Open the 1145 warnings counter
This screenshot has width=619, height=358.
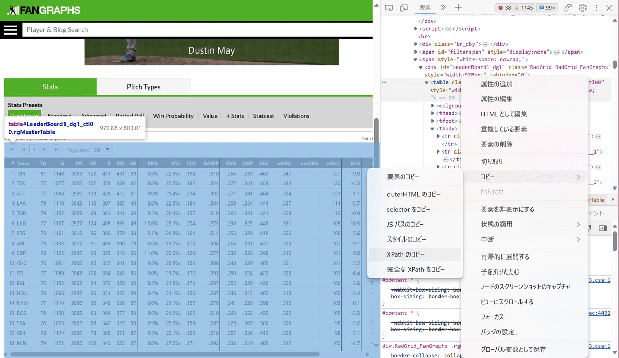(x=524, y=8)
